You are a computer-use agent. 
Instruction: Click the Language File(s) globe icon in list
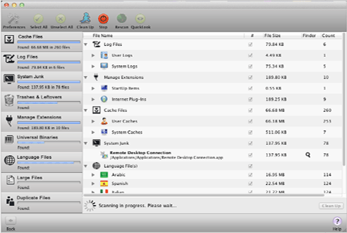click(x=96, y=166)
